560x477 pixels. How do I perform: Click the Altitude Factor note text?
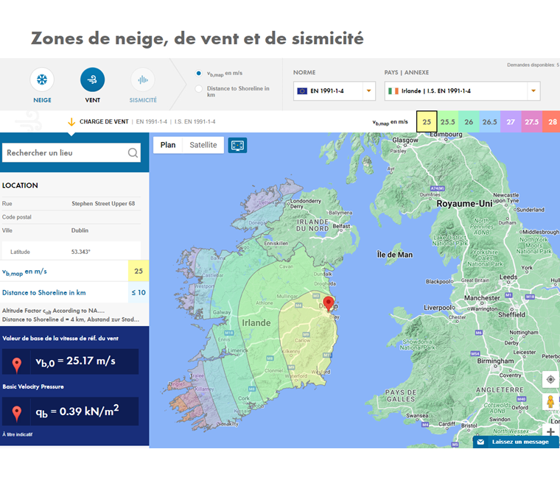click(54, 311)
